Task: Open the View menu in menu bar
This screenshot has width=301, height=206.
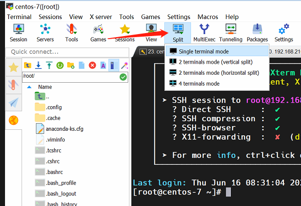Action: click(76, 17)
